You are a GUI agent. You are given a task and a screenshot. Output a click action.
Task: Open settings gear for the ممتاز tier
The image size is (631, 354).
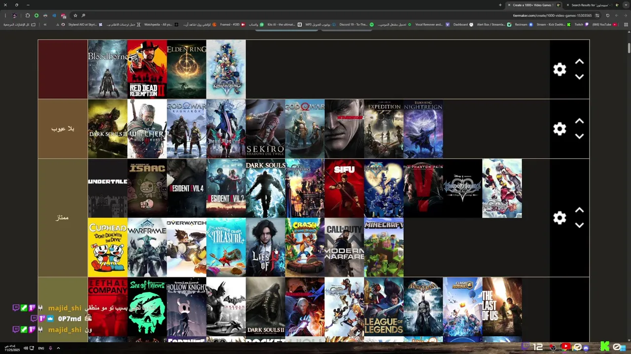560,218
